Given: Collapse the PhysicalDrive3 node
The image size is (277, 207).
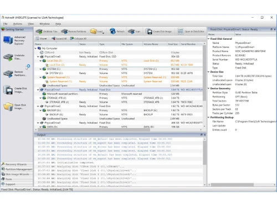Looking at the screenshot, I should pos(38,123).
